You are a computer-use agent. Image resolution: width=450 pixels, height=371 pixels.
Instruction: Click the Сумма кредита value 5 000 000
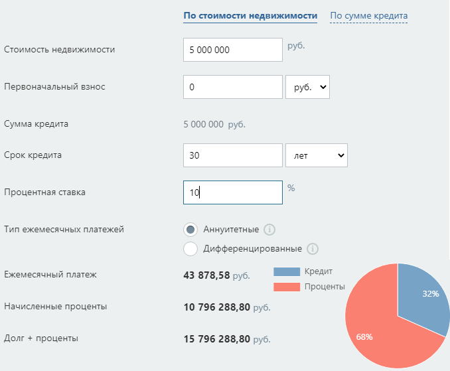tap(203, 124)
